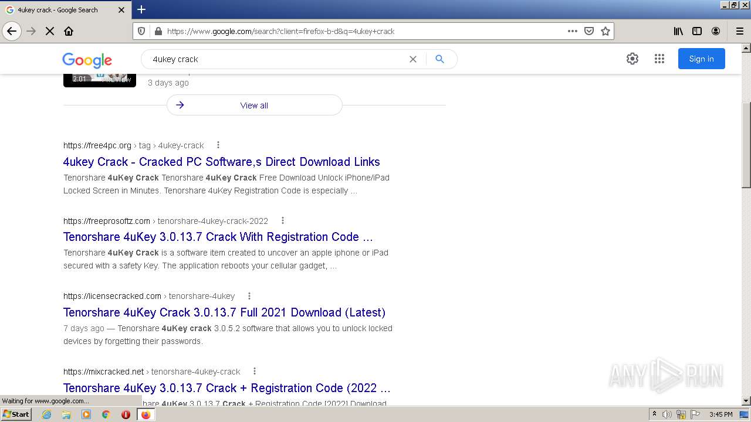Open Tenorshare 4uKey Crack Full 2021 Download
Screen dimensions: 751x422
pyautogui.click(x=224, y=312)
